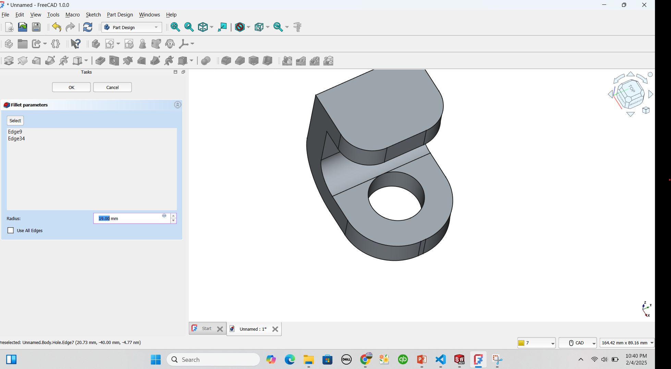Undo the last action
This screenshot has height=369, width=671.
coord(57,27)
